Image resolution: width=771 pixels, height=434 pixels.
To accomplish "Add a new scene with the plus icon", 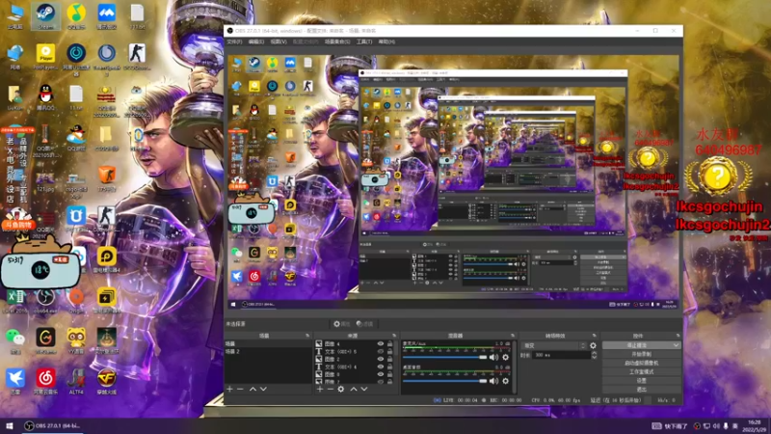I will 229,389.
